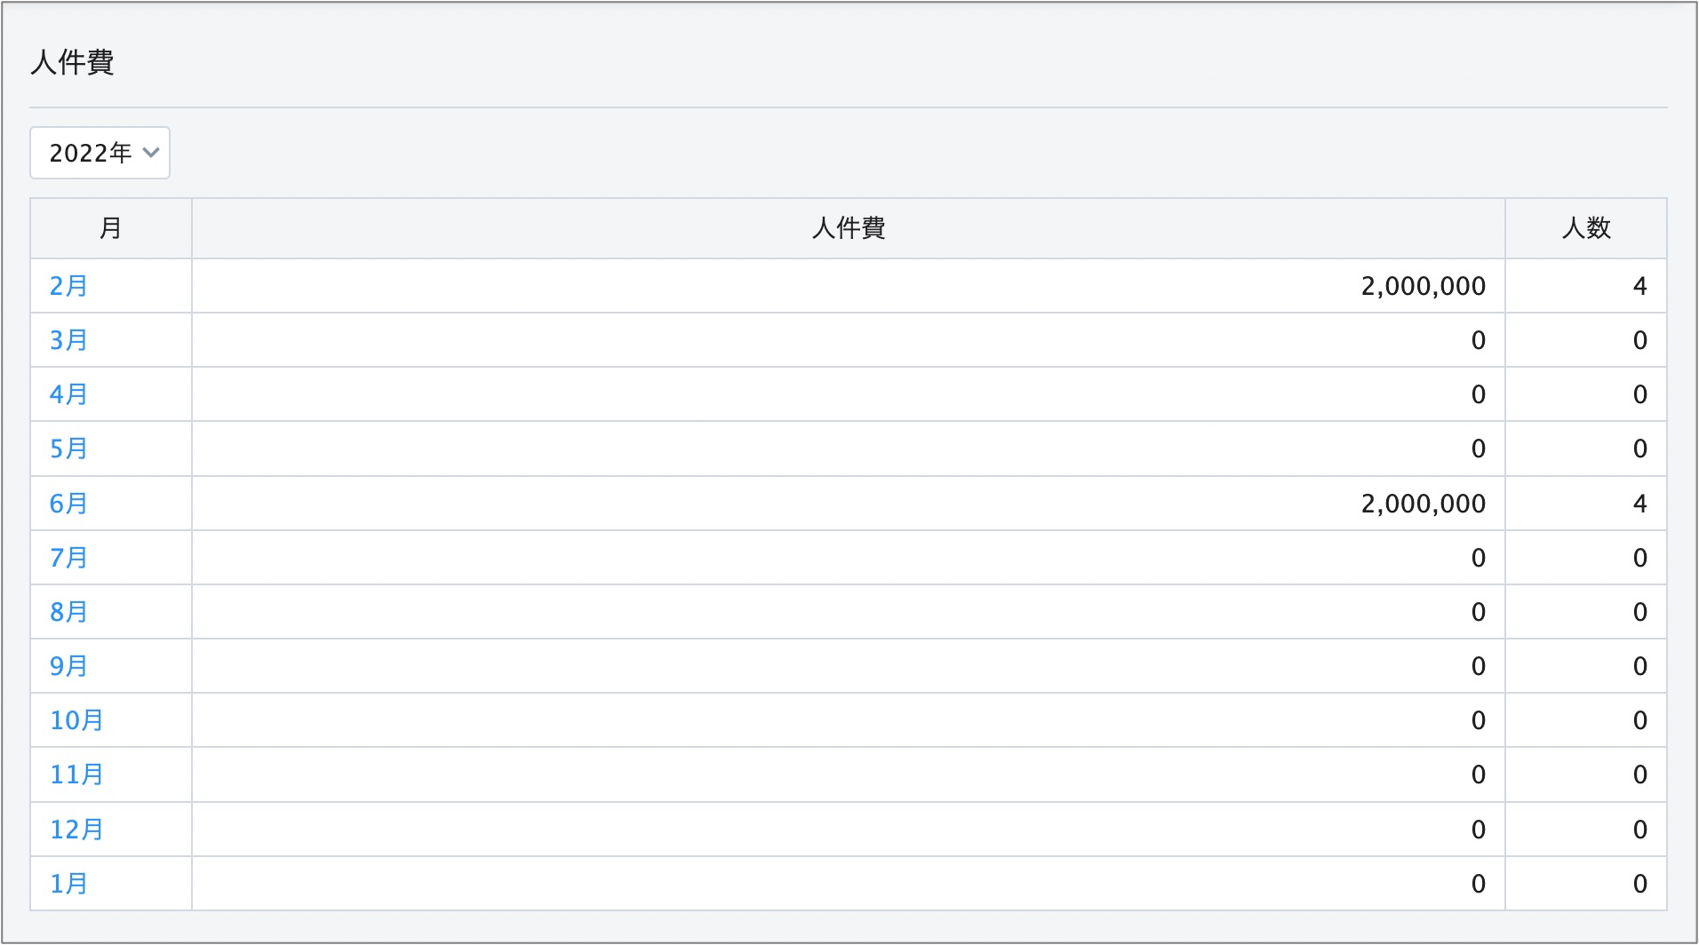Click the 人数 column header

coord(1586,228)
